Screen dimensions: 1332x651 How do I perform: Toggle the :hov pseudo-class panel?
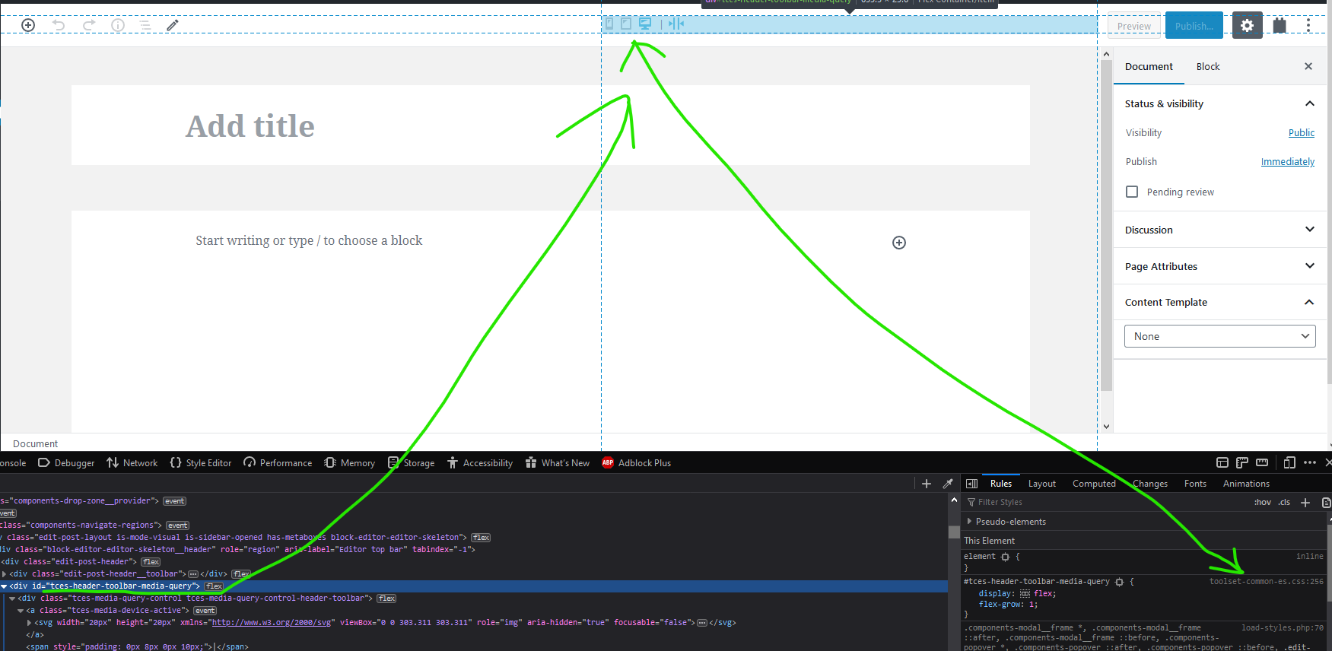(x=1263, y=502)
